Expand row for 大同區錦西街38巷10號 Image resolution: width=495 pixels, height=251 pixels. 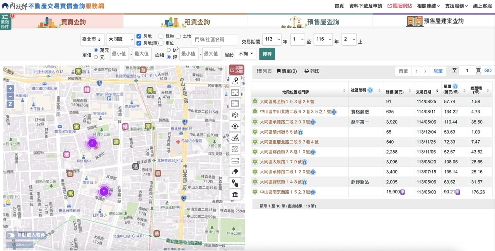point(255,152)
